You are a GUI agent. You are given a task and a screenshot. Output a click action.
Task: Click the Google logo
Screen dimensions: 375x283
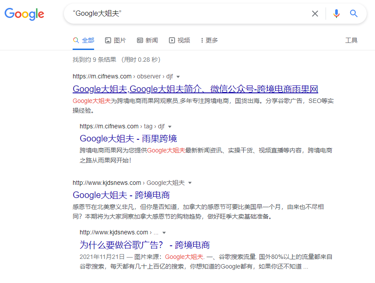[25, 14]
